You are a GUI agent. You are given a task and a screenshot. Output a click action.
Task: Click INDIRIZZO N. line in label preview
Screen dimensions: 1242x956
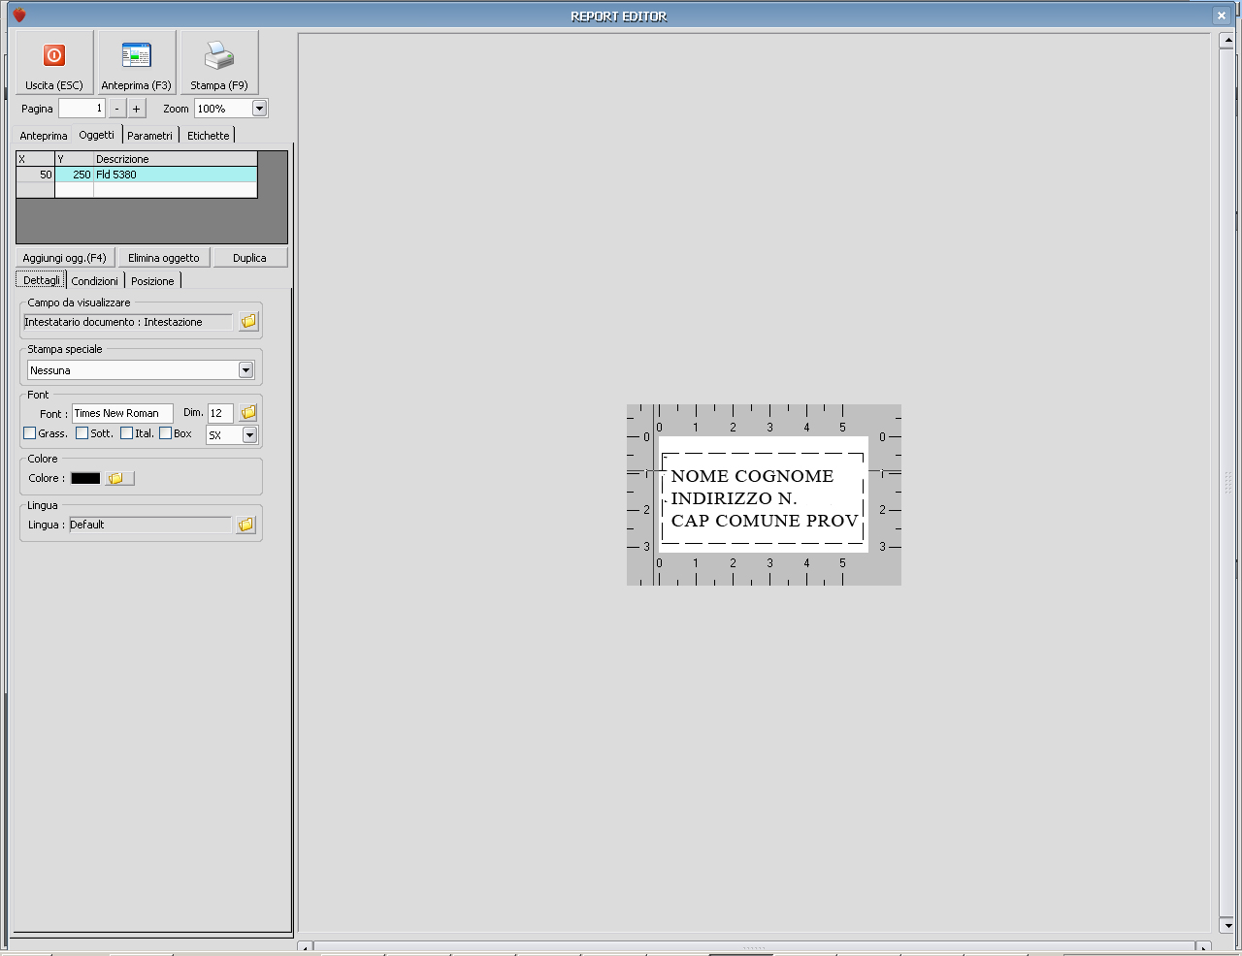(734, 498)
